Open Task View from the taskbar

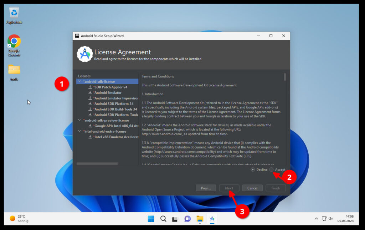[x=175, y=219]
